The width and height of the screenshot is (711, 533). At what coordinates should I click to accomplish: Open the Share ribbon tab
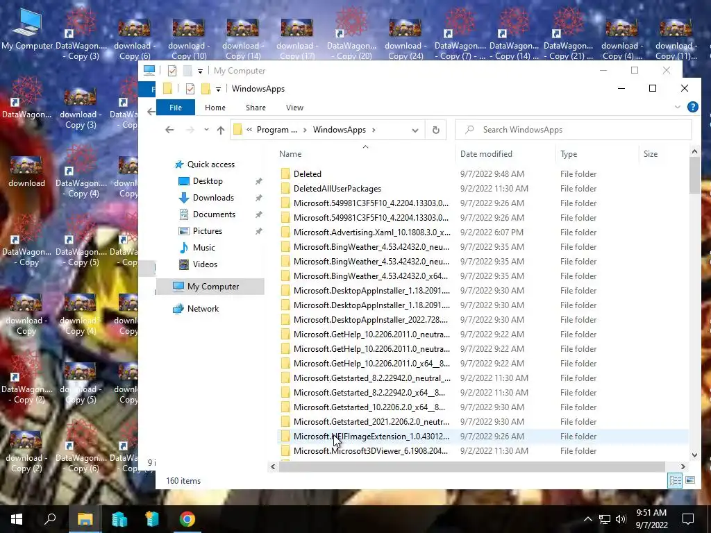[256, 108]
